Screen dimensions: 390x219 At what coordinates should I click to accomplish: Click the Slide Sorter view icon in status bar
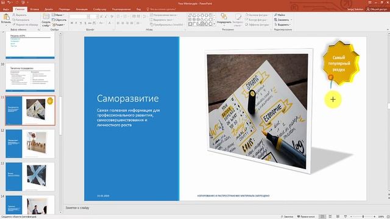pos(330,217)
